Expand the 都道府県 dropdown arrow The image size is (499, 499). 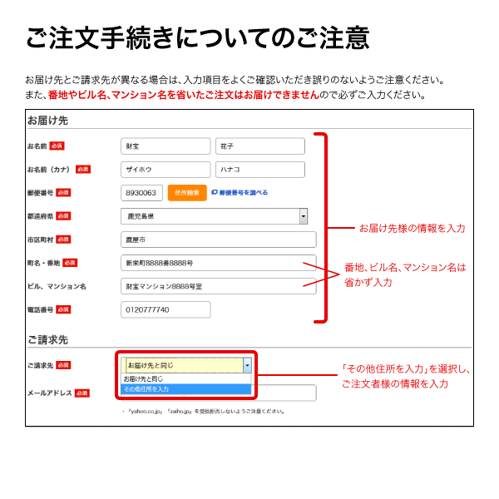[x=304, y=216]
